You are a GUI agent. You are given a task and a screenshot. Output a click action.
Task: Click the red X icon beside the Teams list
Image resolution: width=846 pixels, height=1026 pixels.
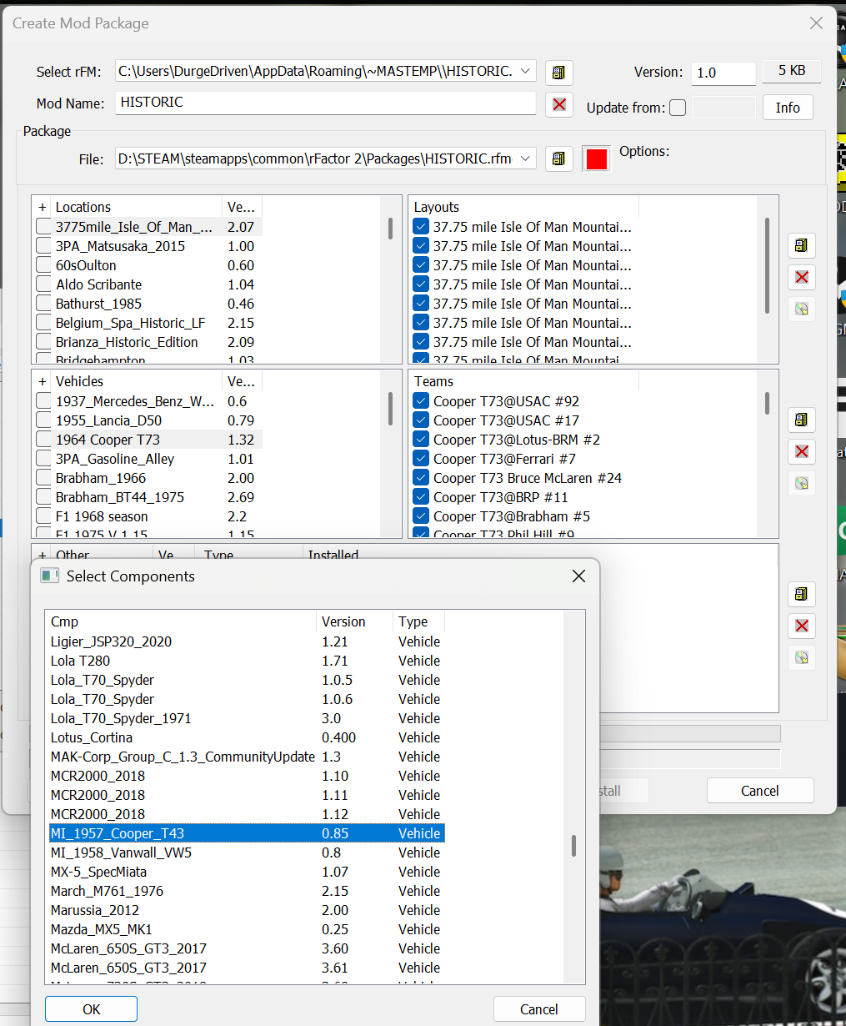click(x=801, y=451)
